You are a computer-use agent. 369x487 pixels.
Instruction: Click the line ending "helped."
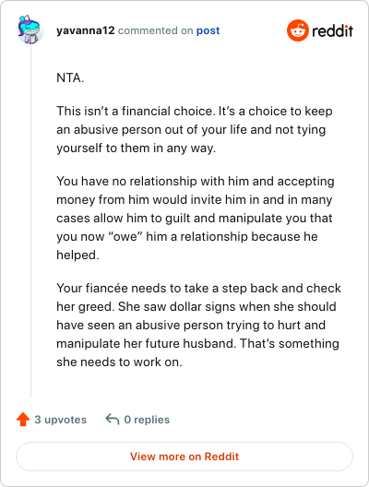point(78,255)
